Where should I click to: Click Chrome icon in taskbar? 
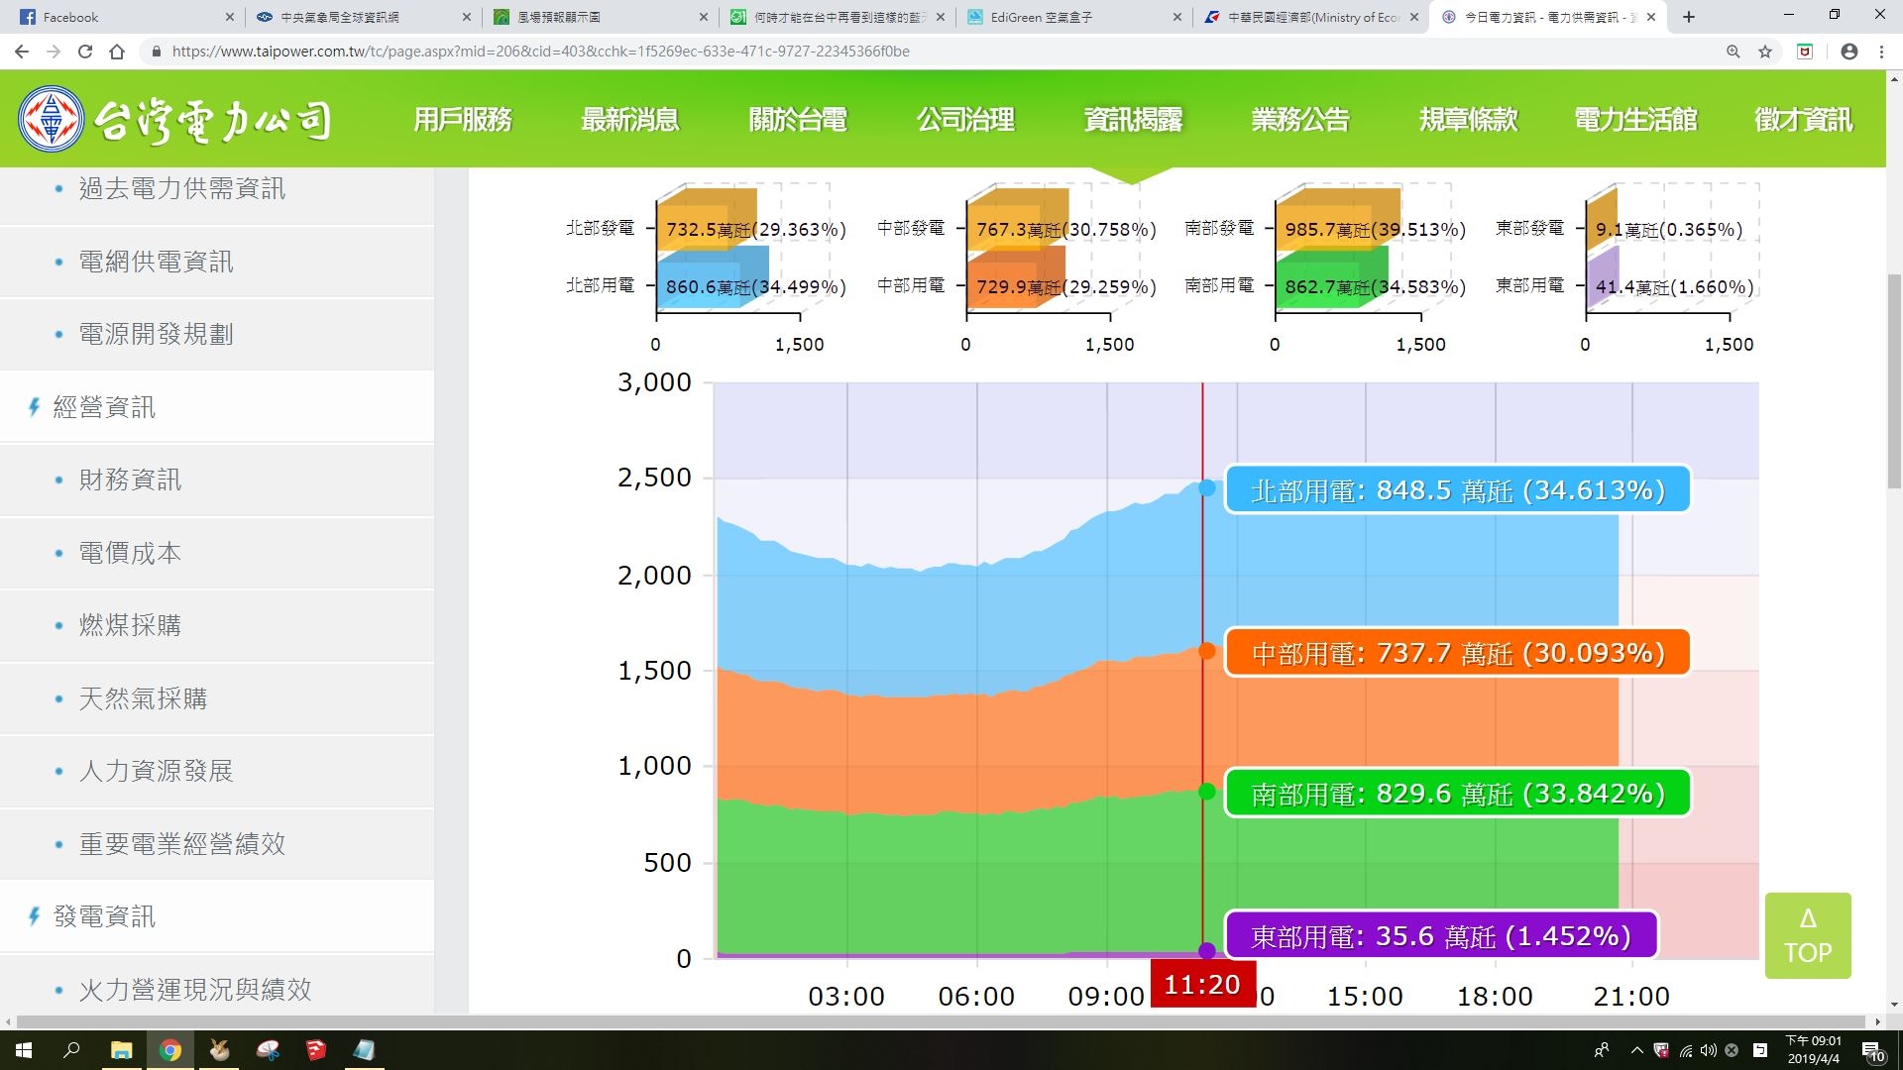coord(170,1050)
